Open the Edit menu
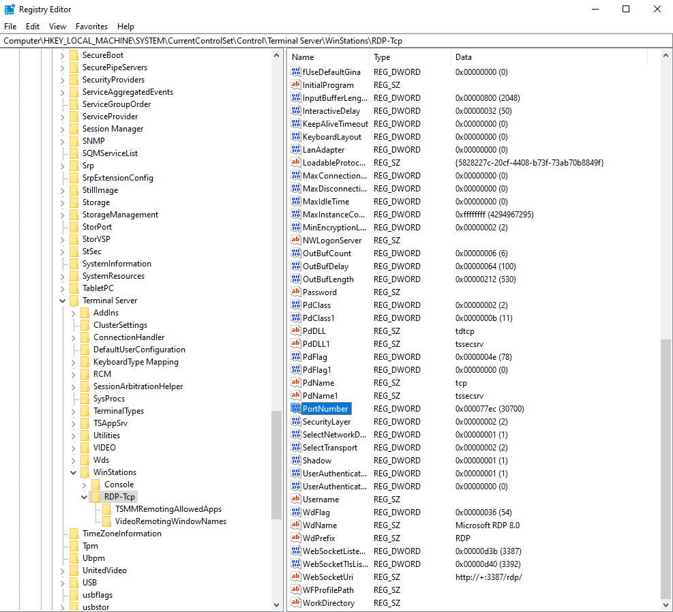The height and width of the screenshot is (612, 673). click(x=33, y=27)
